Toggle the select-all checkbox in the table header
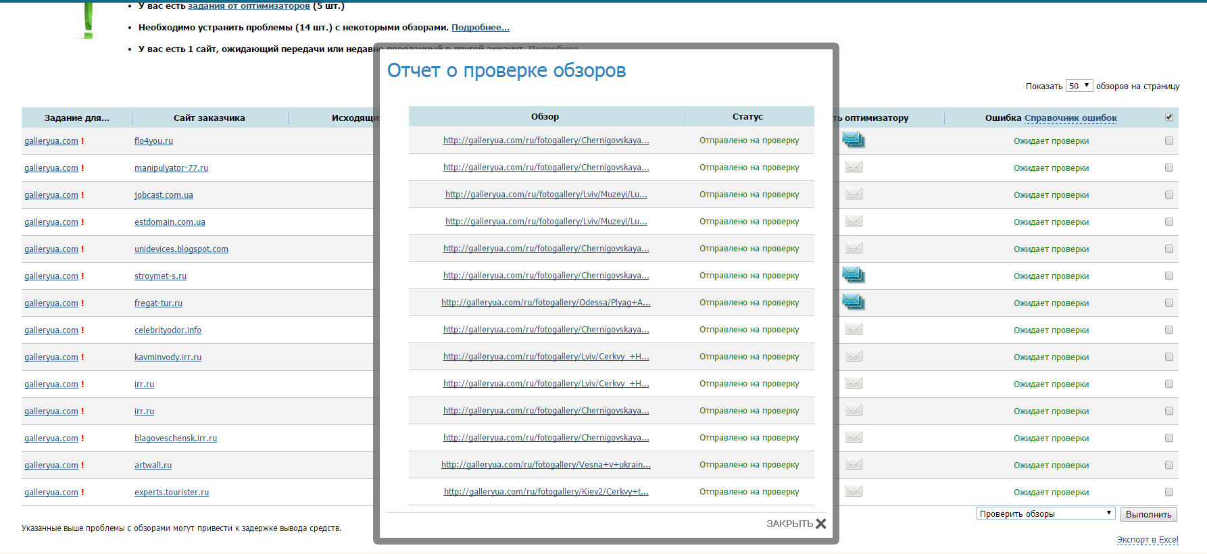Screen dimensions: 1207x554 click(x=1169, y=117)
